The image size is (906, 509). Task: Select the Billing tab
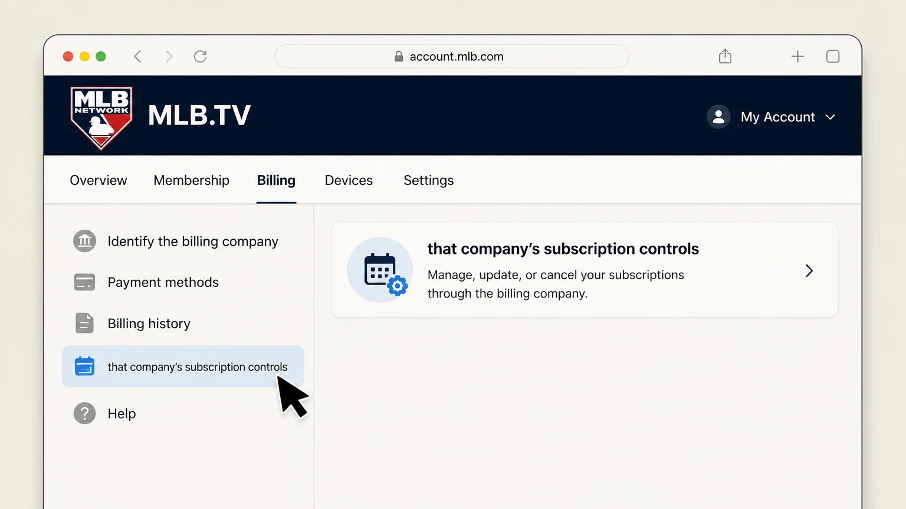(276, 180)
